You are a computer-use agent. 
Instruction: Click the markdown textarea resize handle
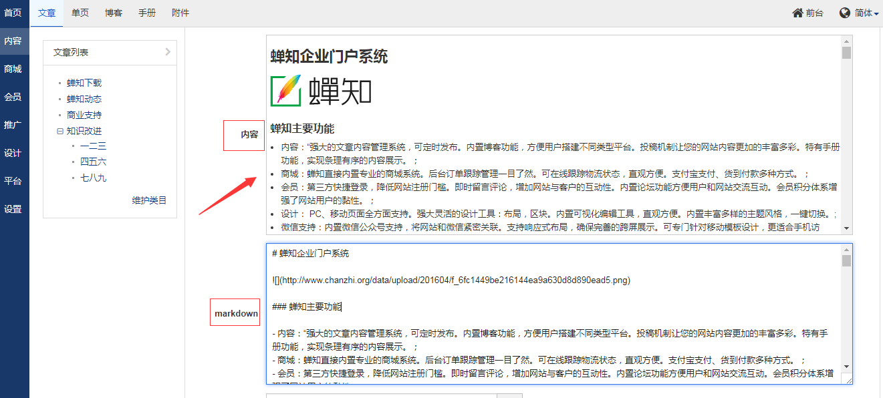848,380
